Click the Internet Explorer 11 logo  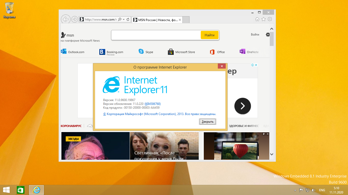point(135,85)
